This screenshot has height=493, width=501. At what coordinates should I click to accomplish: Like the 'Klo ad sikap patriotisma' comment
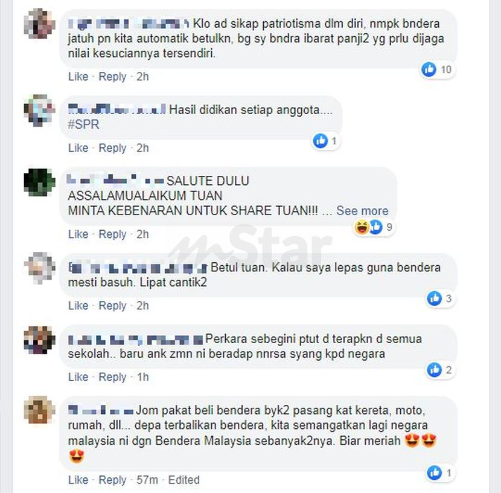[78, 77]
